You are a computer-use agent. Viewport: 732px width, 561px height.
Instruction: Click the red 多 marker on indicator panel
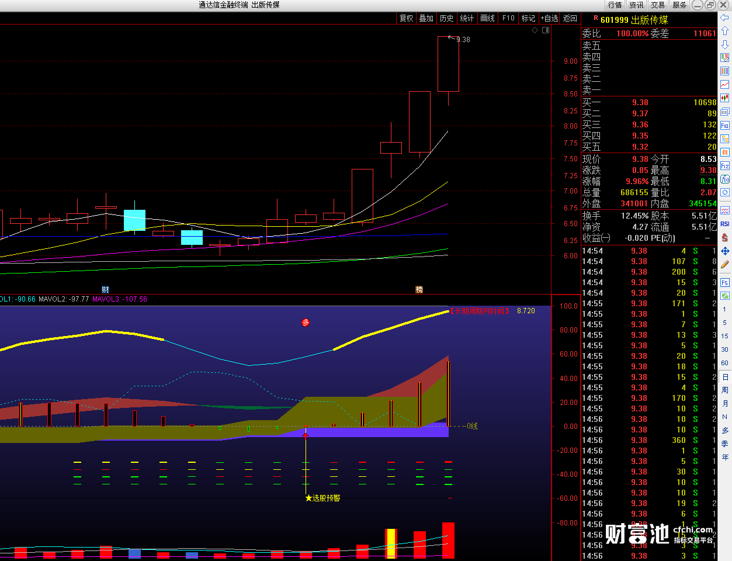305,323
